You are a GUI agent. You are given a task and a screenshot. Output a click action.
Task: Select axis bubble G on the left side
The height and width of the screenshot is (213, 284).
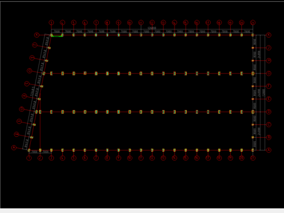point(30,70)
